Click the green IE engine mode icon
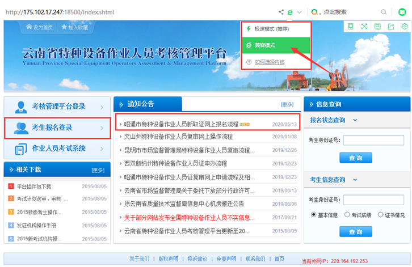 (x=290, y=12)
